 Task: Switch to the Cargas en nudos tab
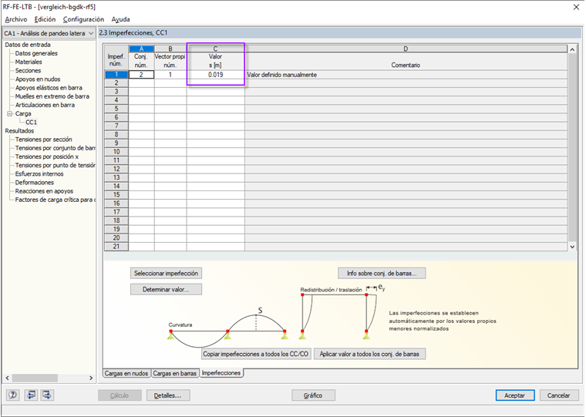126,373
